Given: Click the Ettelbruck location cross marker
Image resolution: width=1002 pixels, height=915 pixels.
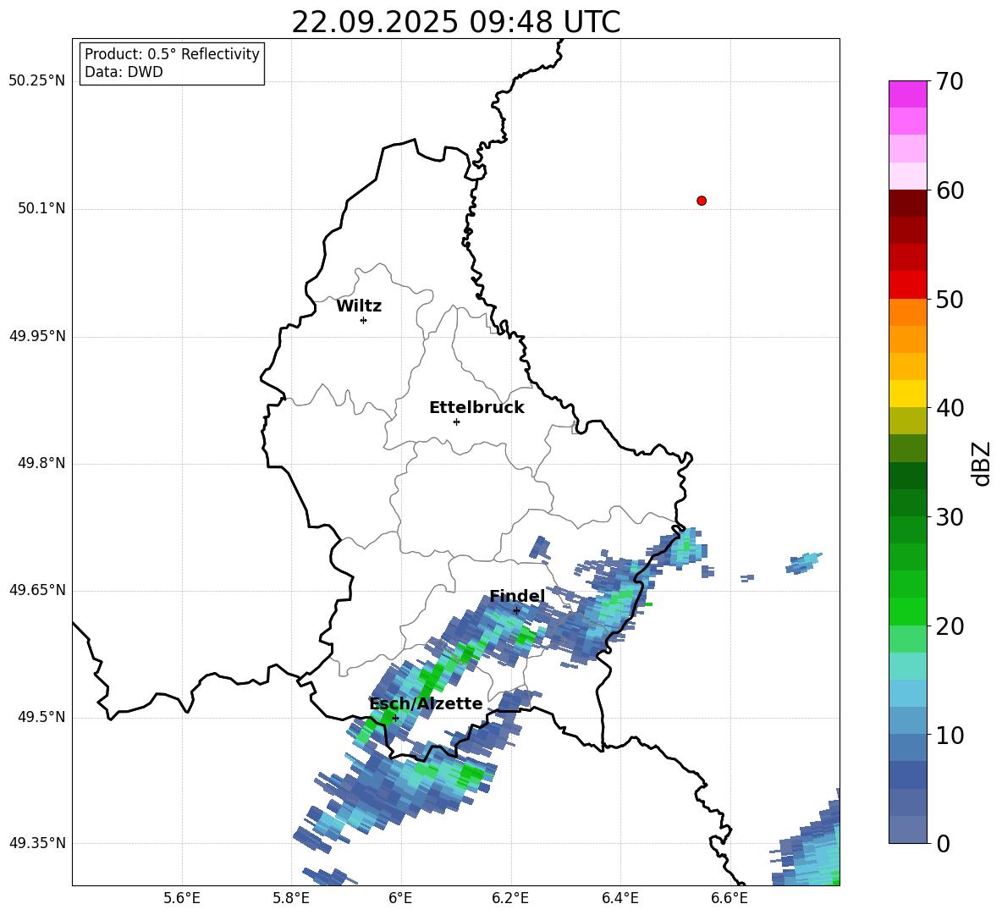Looking at the screenshot, I should pos(456,422).
